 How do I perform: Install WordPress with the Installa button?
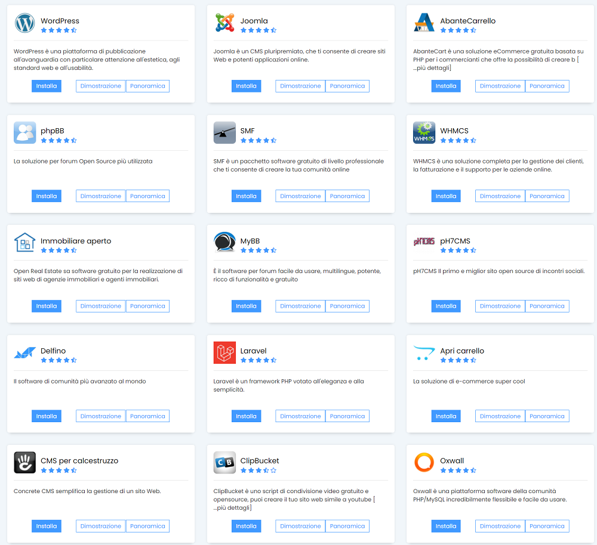[x=46, y=86]
